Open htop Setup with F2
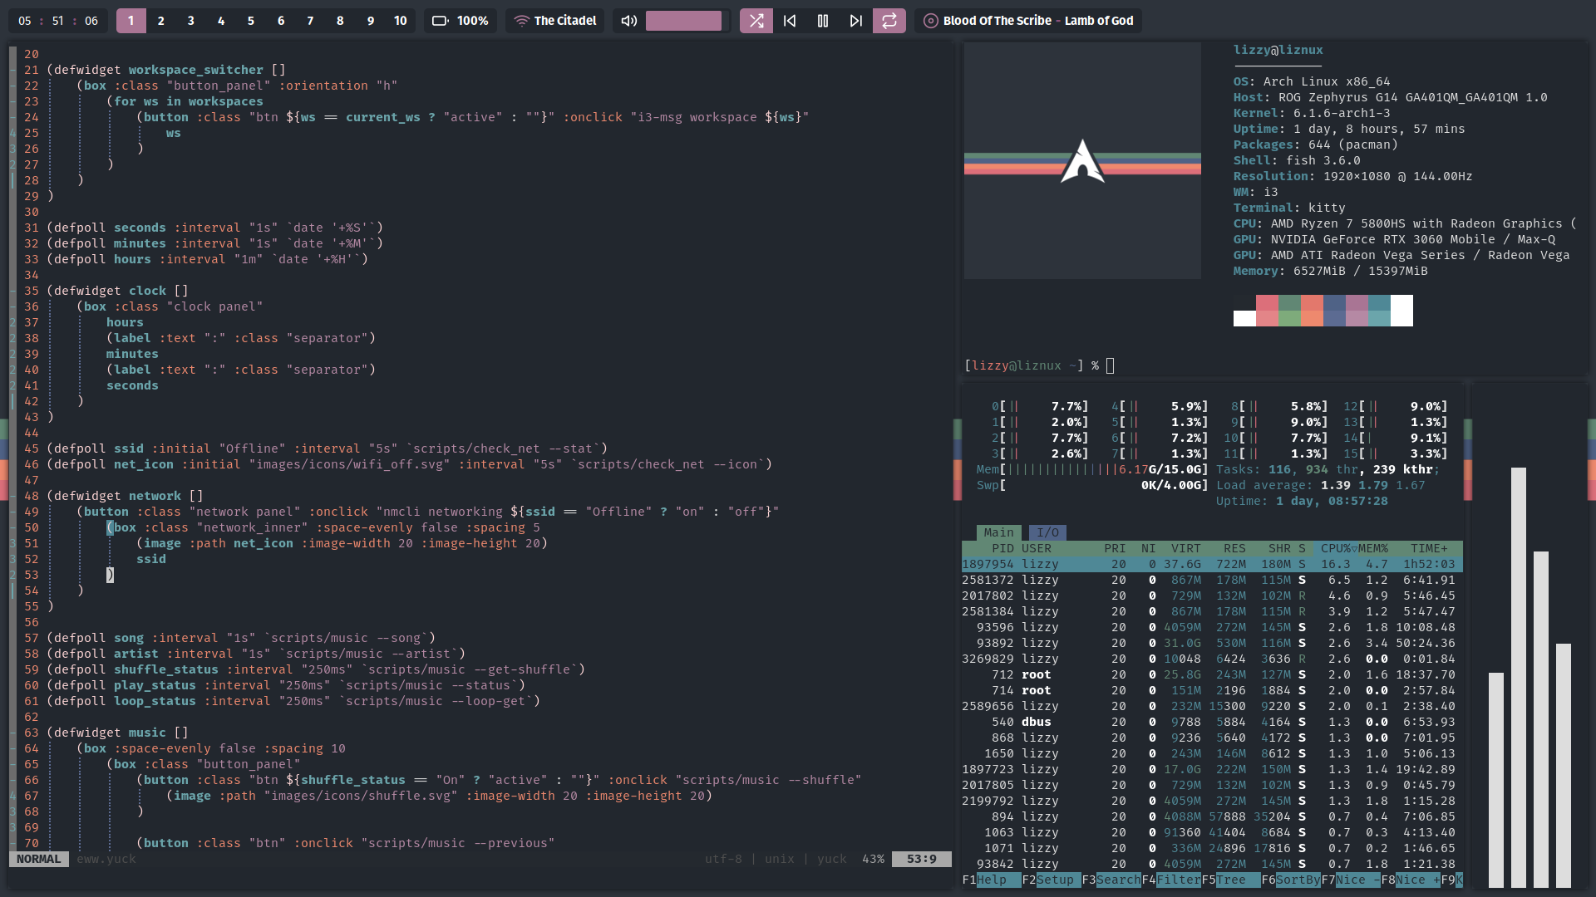The height and width of the screenshot is (897, 1596). coord(1055,880)
